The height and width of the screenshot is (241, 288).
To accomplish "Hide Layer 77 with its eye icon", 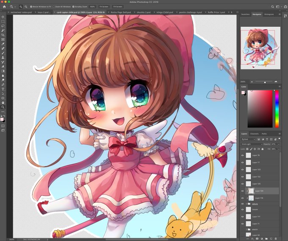I will pyautogui.click(x=242, y=163).
